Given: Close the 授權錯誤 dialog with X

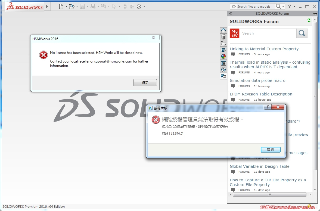Looking at the screenshot, I should 278,107.
